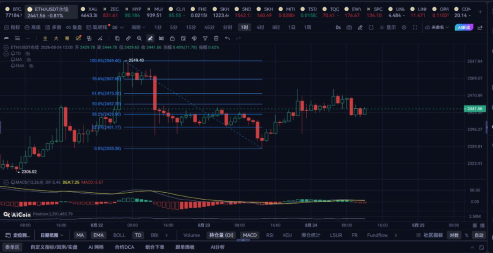Click the magnifier zoom tool

[x=139, y=39]
